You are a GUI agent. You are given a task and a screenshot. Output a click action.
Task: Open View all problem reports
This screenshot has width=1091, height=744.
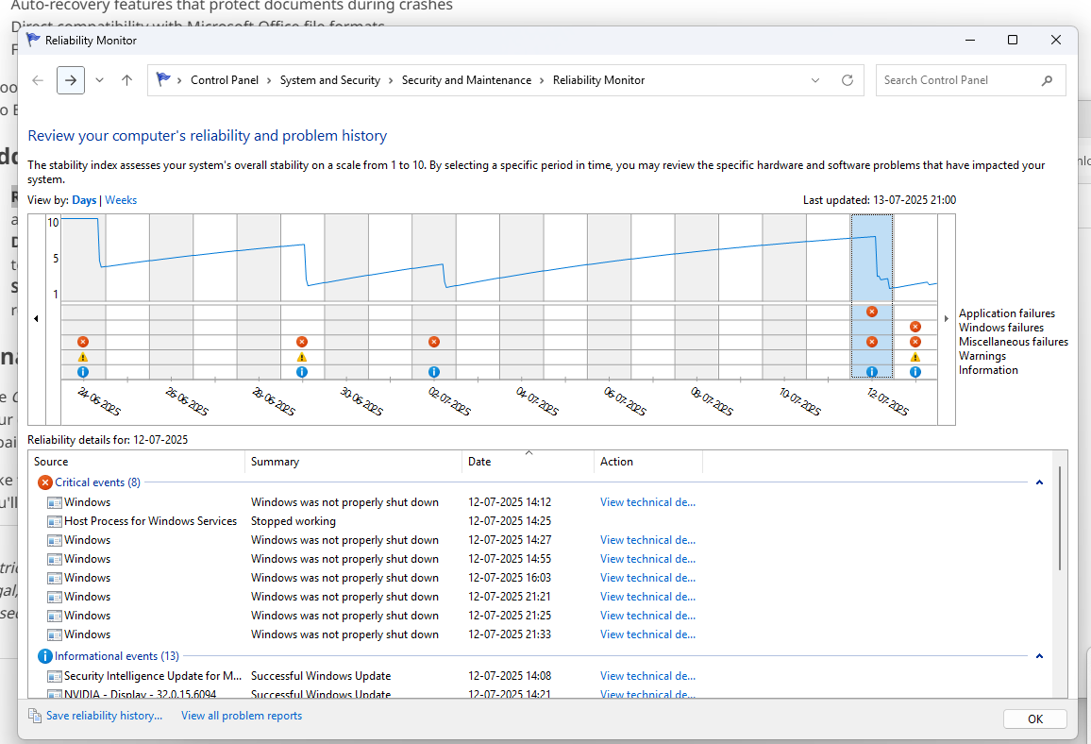[x=242, y=716]
